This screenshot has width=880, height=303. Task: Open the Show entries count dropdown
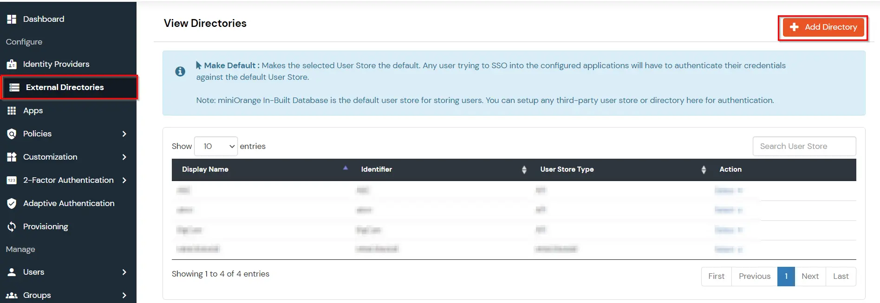point(216,146)
